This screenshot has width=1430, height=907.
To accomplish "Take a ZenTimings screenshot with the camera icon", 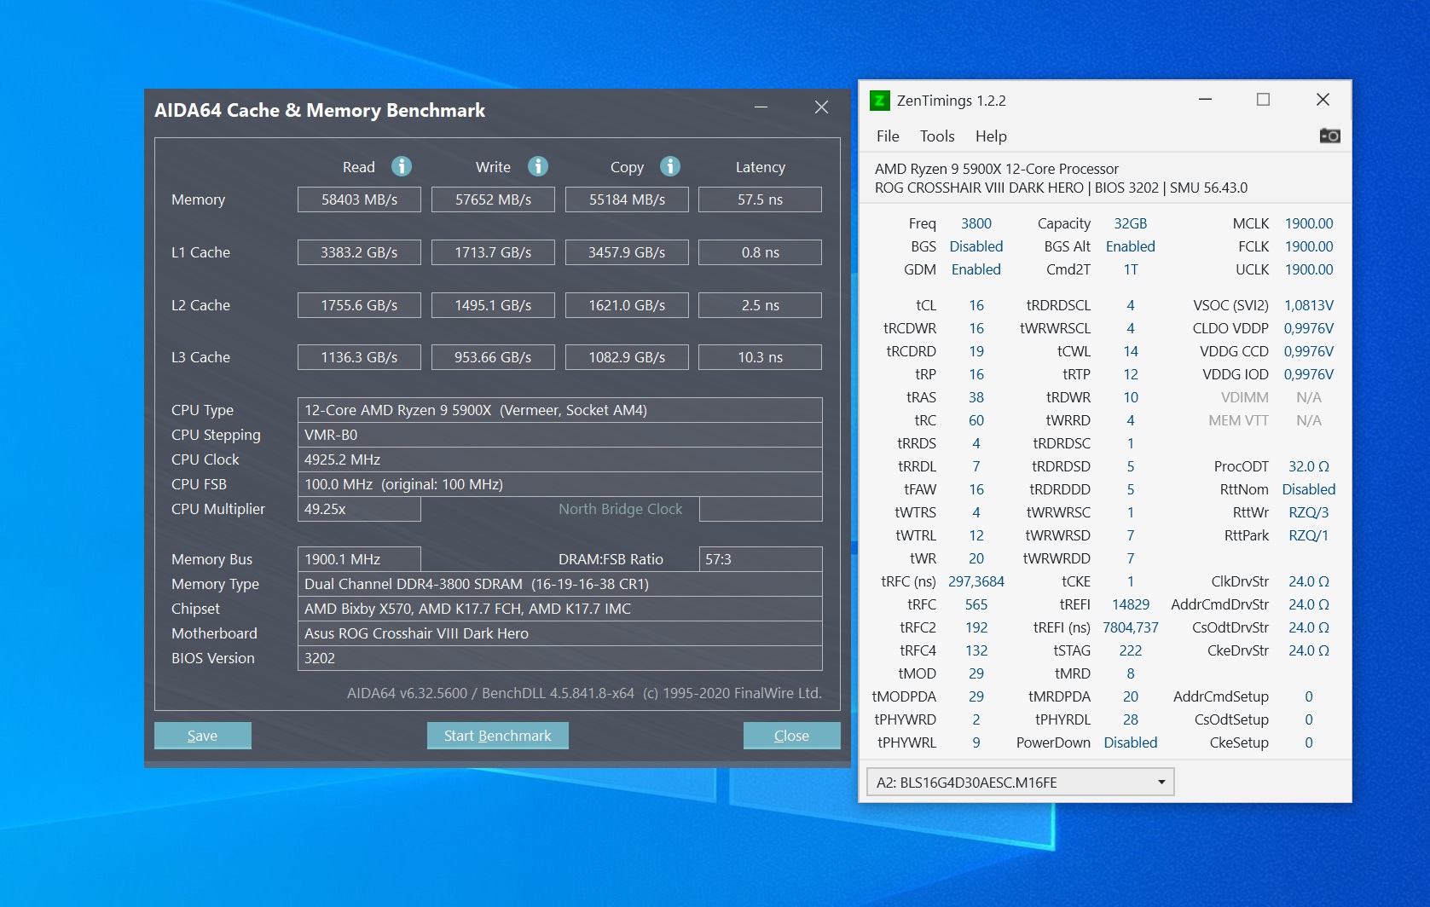I will tap(1329, 136).
